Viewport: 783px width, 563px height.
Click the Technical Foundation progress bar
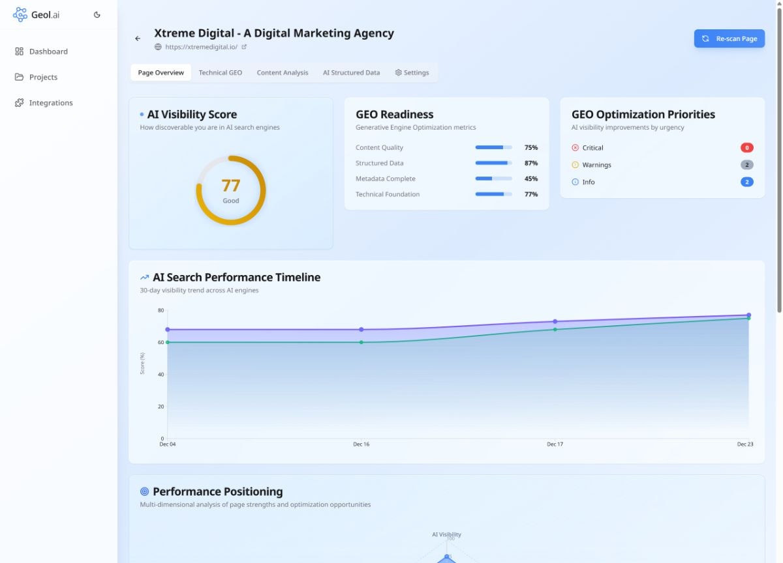(493, 194)
